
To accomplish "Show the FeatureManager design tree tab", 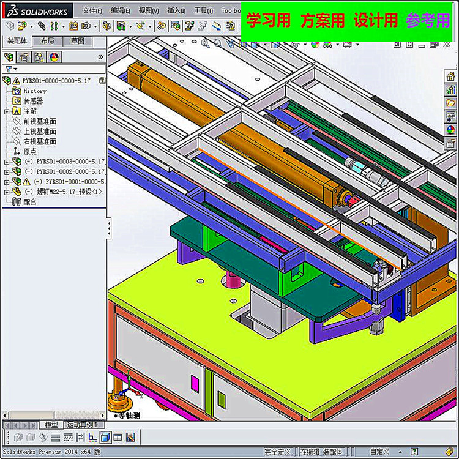I will (x=9, y=57).
